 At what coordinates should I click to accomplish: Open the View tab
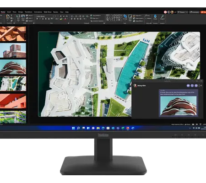pyautogui.click(x=62, y=12)
